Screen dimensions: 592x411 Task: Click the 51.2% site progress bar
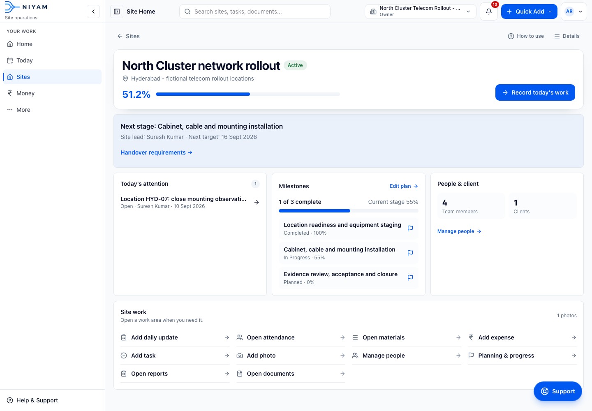248,94
